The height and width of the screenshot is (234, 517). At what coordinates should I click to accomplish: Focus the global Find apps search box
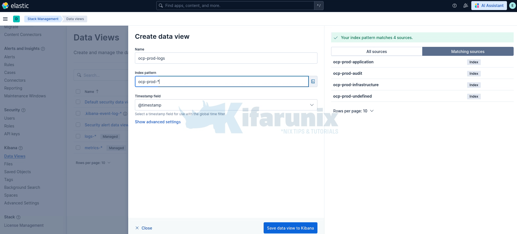(x=235, y=6)
